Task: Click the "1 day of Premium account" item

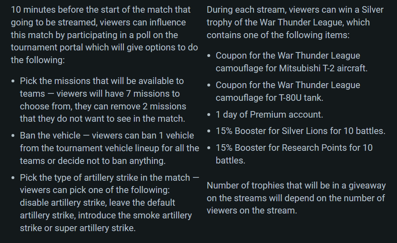Action: pyautogui.click(x=269, y=115)
